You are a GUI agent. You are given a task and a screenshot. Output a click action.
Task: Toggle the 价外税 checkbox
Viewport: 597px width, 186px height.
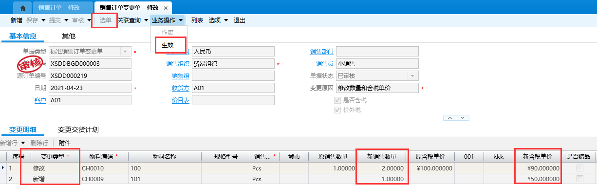tap(337, 110)
